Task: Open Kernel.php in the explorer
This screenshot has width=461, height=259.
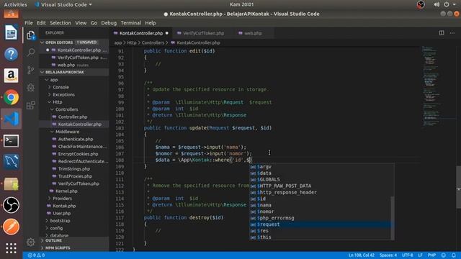Action: coord(66,191)
